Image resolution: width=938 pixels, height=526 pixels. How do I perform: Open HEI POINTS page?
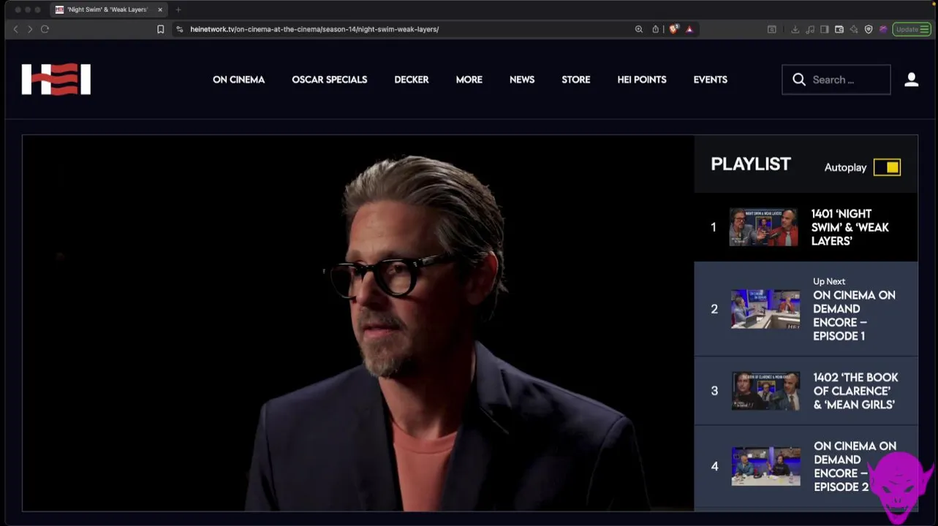pos(642,80)
